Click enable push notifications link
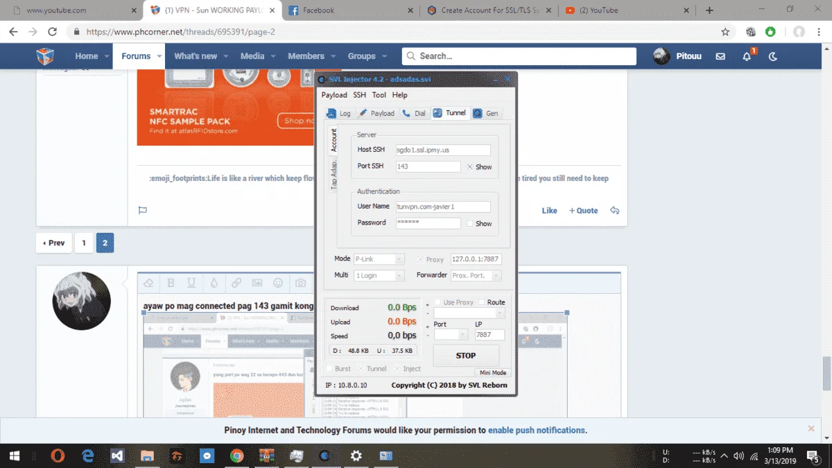Screen dimensions: 832x468 click(537, 430)
